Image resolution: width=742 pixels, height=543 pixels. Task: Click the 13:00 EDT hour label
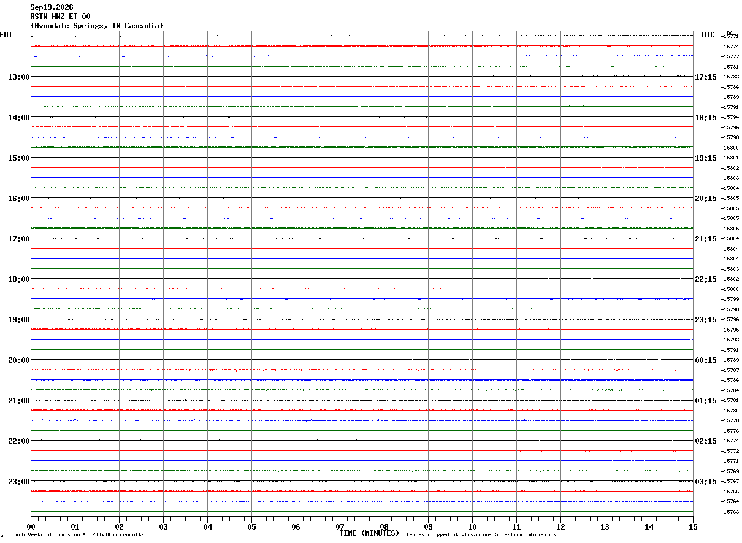click(x=18, y=77)
